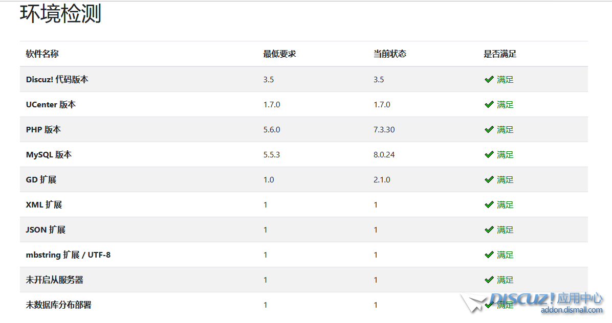
Task: Click the GD 扩展 current value 2.1.0
Action: (x=382, y=179)
